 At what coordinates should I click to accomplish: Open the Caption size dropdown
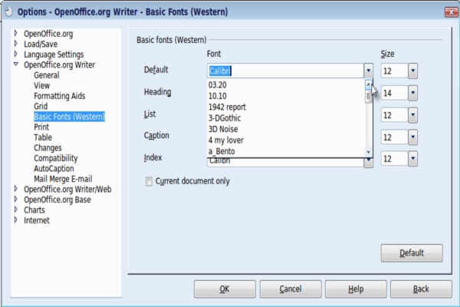(x=412, y=137)
